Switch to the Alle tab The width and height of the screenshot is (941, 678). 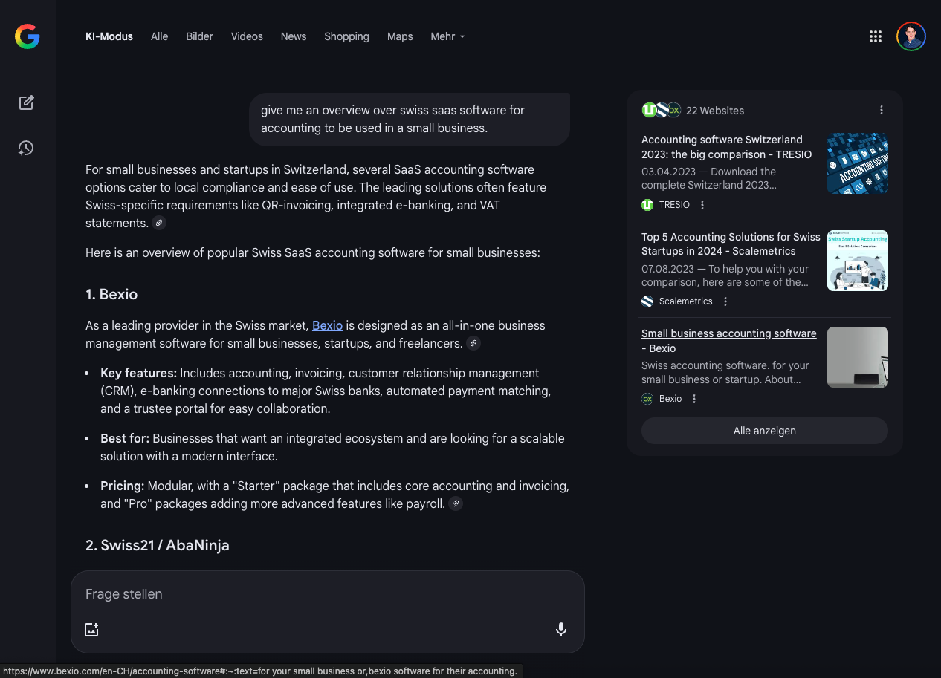(x=159, y=36)
